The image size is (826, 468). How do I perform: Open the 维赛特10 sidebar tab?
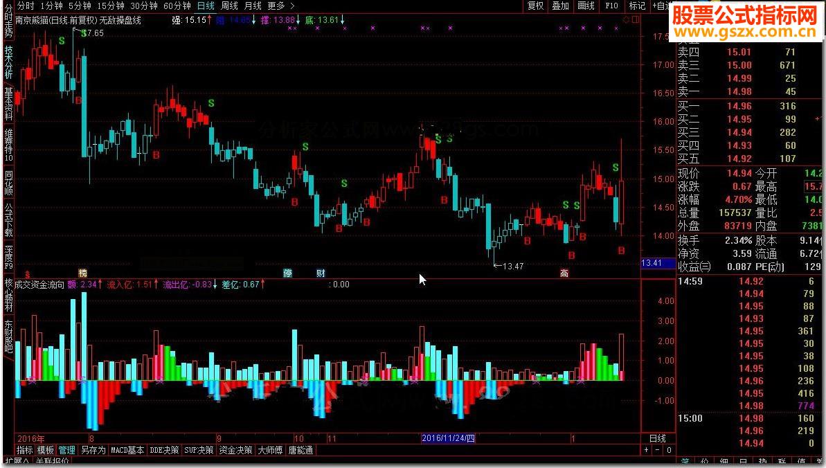coord(8,145)
